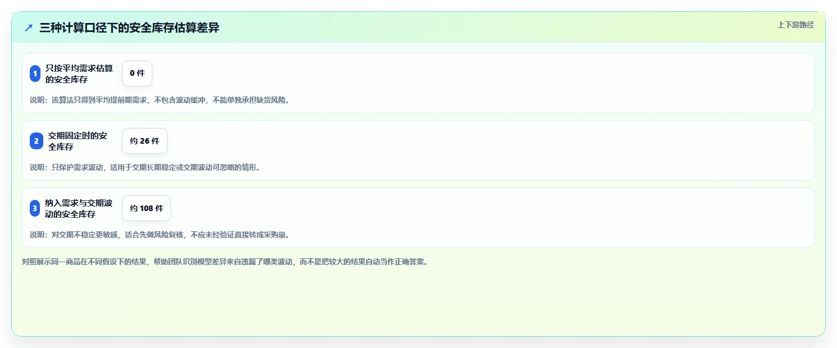Click the trend arrow icon beside the title
Screen dimensions: 837x348
point(29,28)
